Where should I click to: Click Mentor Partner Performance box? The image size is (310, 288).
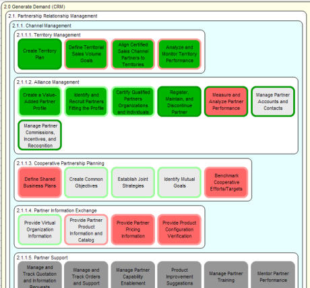pos(273,275)
